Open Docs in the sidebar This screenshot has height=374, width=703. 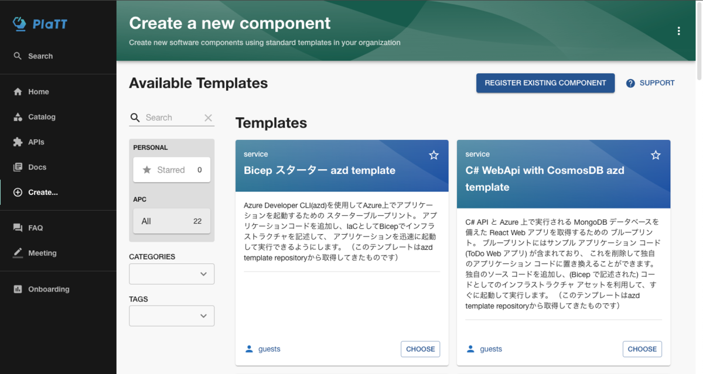coord(58,167)
